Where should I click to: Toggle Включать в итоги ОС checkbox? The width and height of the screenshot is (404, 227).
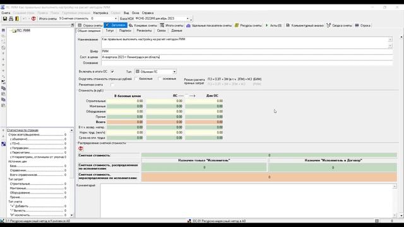(112, 71)
